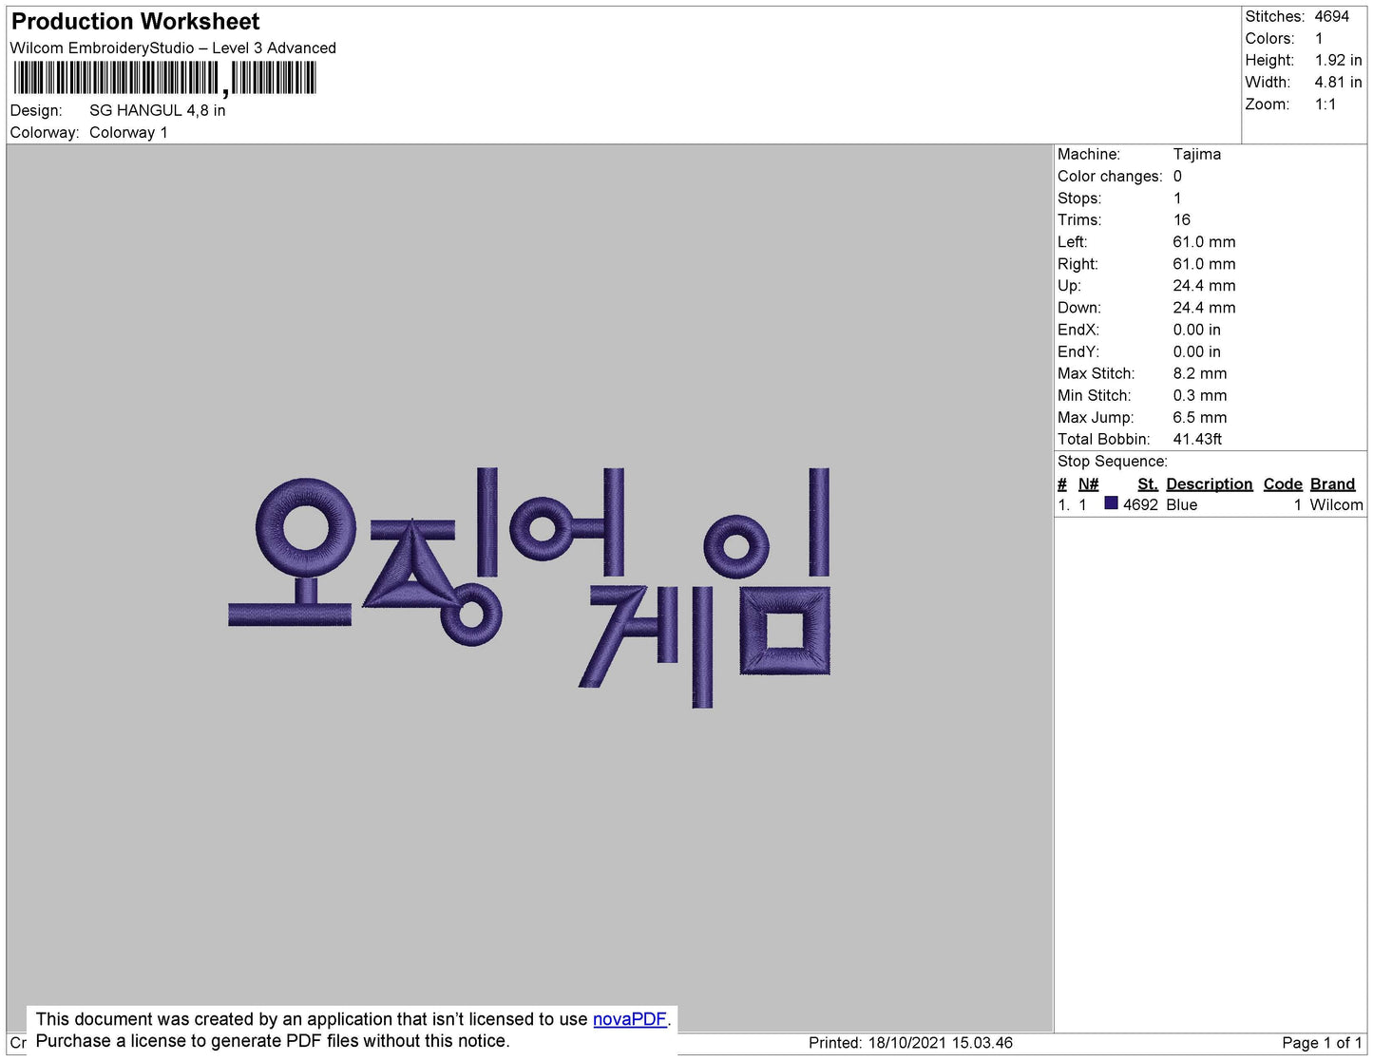
Task: Click the EndY value 0.00 in
Action: tap(1197, 351)
